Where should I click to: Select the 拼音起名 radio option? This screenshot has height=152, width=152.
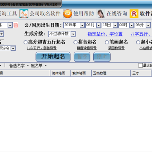tap(76, 42)
